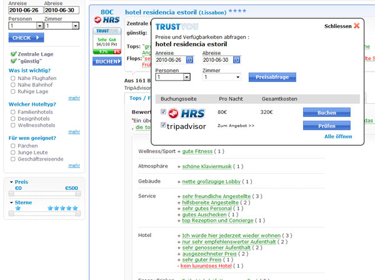
Task: Open Zum Angebot link for tripadvisor
Action: [236, 126]
